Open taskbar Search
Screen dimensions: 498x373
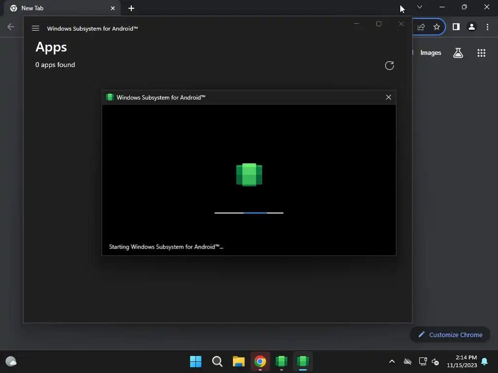click(217, 361)
